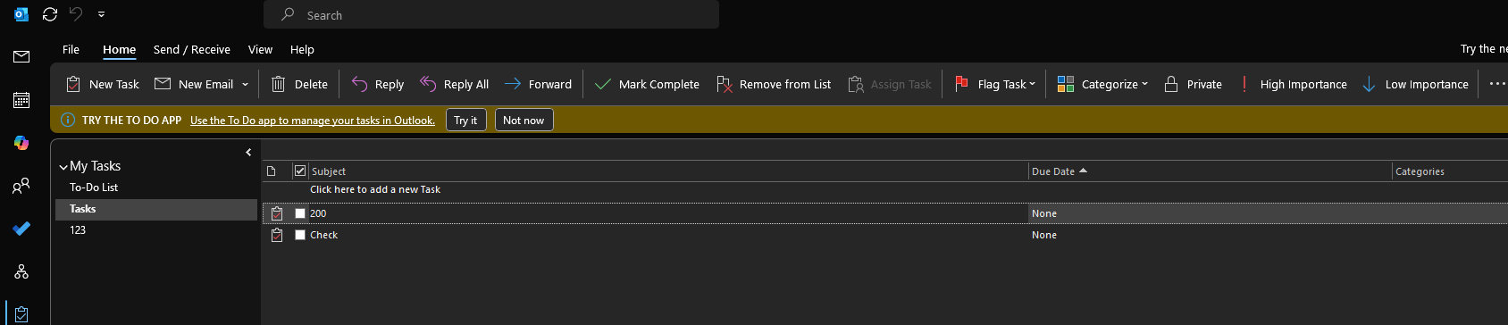
Task: Open the View tab
Action: pos(260,49)
